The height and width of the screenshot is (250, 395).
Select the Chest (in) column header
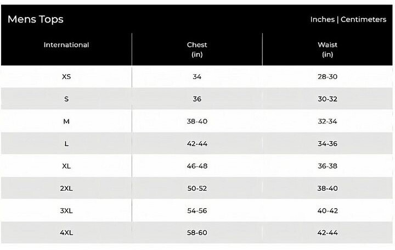pyautogui.click(x=197, y=49)
